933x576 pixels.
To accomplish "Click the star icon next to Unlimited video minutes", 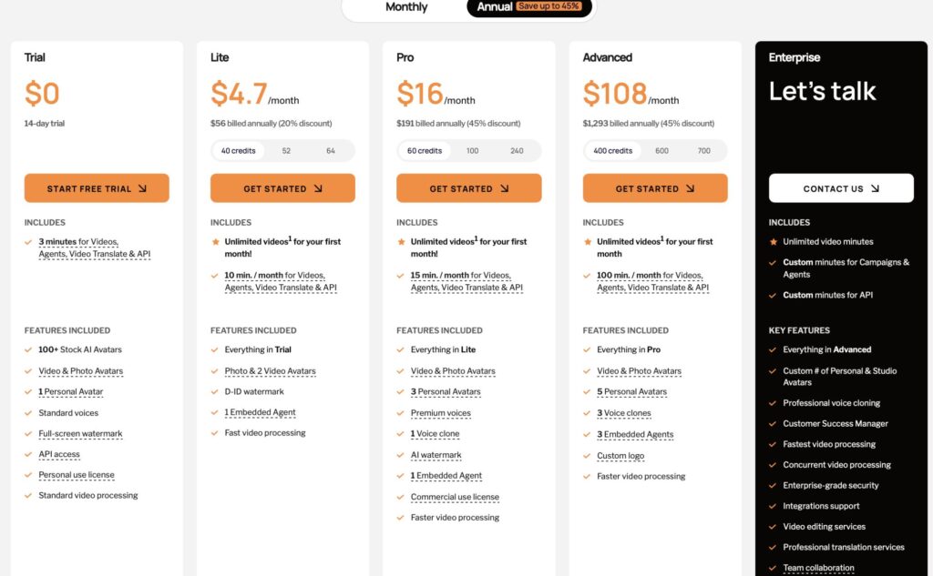I will [x=773, y=242].
